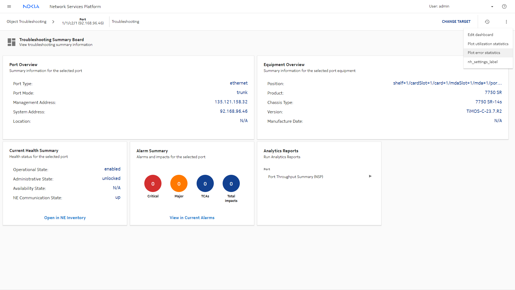Open the help question mark icon
This screenshot has width=515, height=290.
pyautogui.click(x=504, y=6)
